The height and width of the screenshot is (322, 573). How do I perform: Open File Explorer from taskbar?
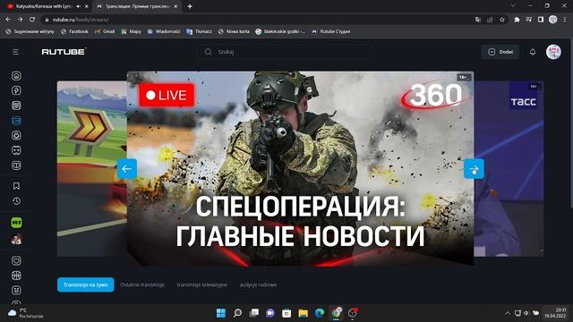(x=303, y=313)
